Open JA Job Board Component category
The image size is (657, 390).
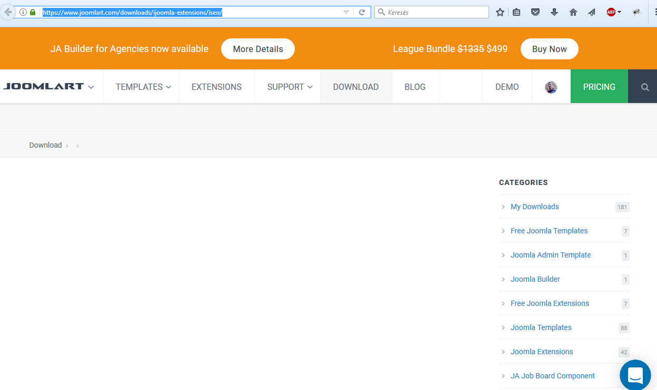[x=553, y=376]
